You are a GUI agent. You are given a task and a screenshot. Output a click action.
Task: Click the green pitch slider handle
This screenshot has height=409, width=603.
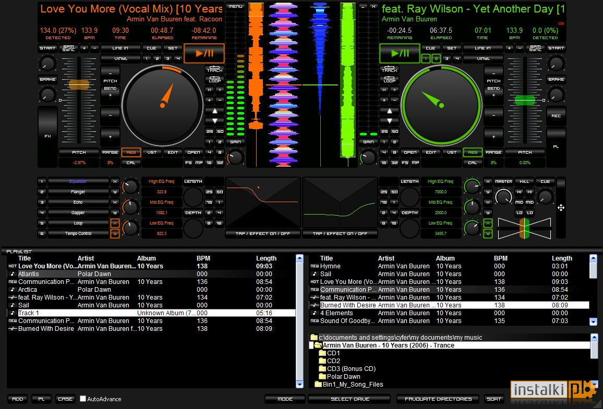pyautogui.click(x=525, y=100)
